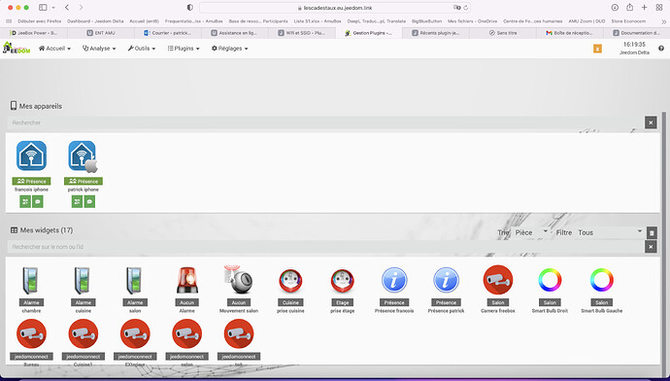Open the jeedomconnect salon camera widget

[x=186, y=333]
